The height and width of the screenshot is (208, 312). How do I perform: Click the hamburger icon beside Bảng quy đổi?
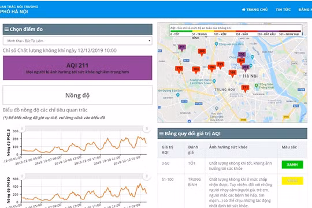(161, 133)
